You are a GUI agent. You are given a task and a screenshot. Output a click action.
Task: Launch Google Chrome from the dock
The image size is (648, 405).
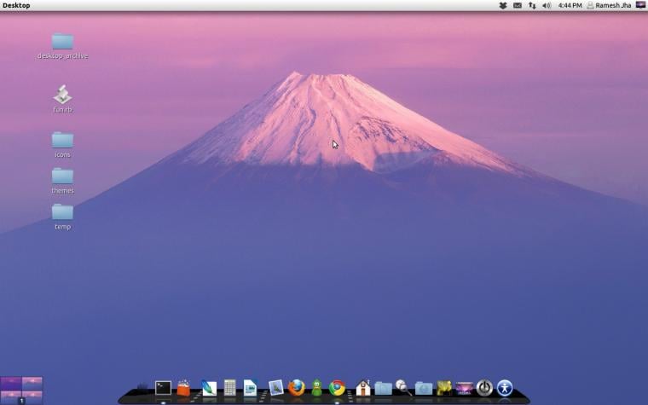338,388
